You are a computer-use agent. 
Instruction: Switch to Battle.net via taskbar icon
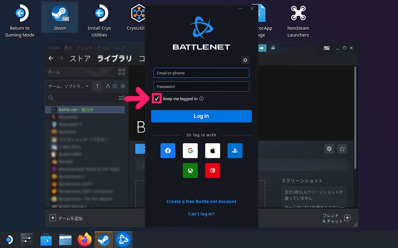click(x=123, y=239)
